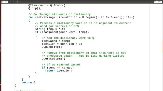Click the vertical scrollbar thumb on the right
163x91 pixels.
[x=163, y=46]
